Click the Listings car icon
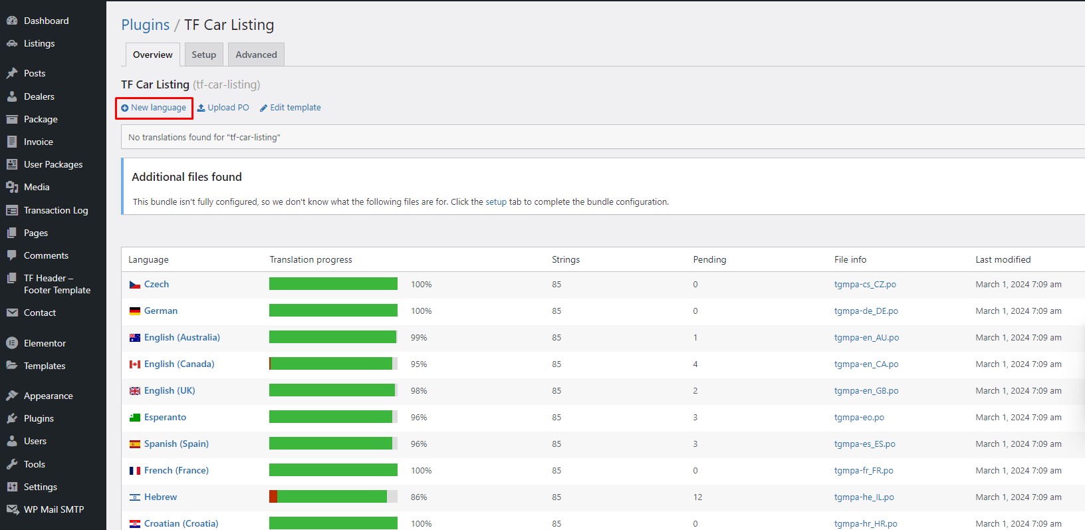 12,43
